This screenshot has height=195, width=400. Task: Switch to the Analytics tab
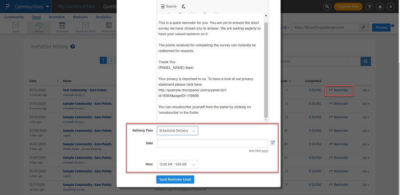click(104, 17)
